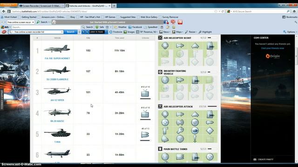Click the Find your friends now link
Image resolution: width=298 pixels, height=167 pixels.
tap(272, 48)
